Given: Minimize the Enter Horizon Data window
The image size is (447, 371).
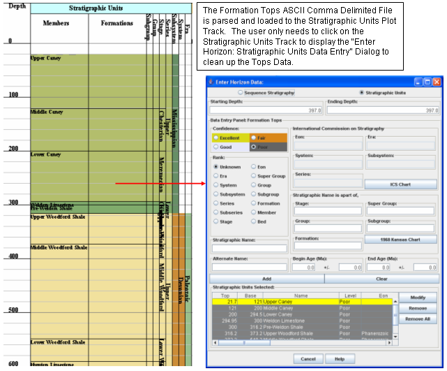Looking at the screenshot, I should pyautogui.click(x=418, y=82).
